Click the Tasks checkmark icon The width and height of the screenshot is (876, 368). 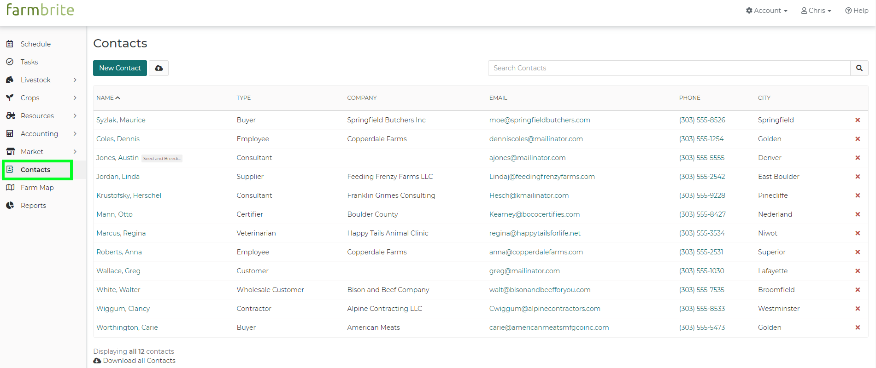tap(10, 62)
